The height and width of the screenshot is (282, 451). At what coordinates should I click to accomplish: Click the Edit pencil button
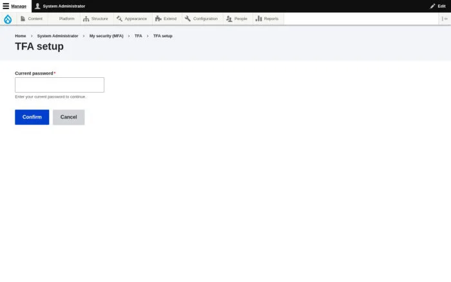pyautogui.click(x=437, y=6)
